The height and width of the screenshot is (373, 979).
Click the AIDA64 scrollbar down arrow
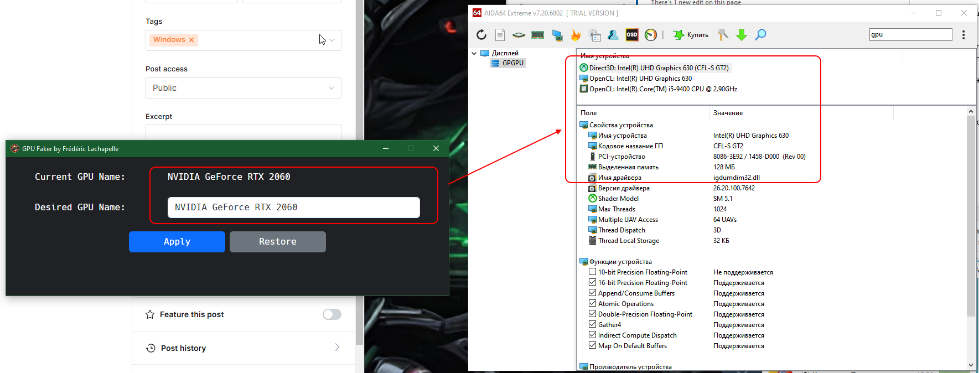pos(971,365)
